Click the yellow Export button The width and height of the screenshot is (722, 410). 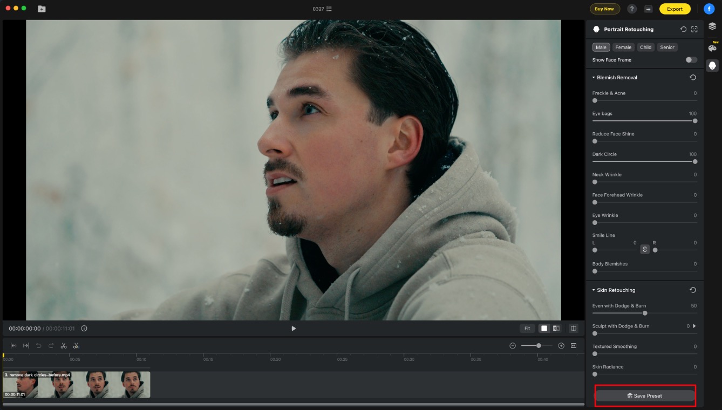(675, 9)
